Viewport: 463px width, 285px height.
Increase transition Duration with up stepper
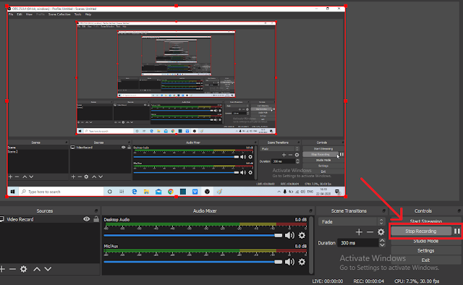pos(382,241)
